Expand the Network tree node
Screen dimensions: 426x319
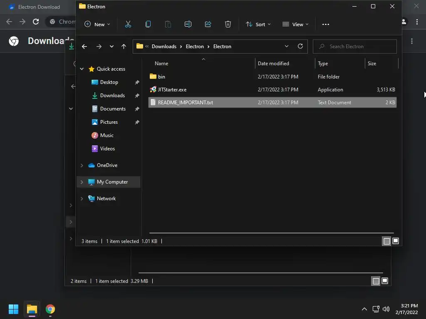tap(82, 199)
